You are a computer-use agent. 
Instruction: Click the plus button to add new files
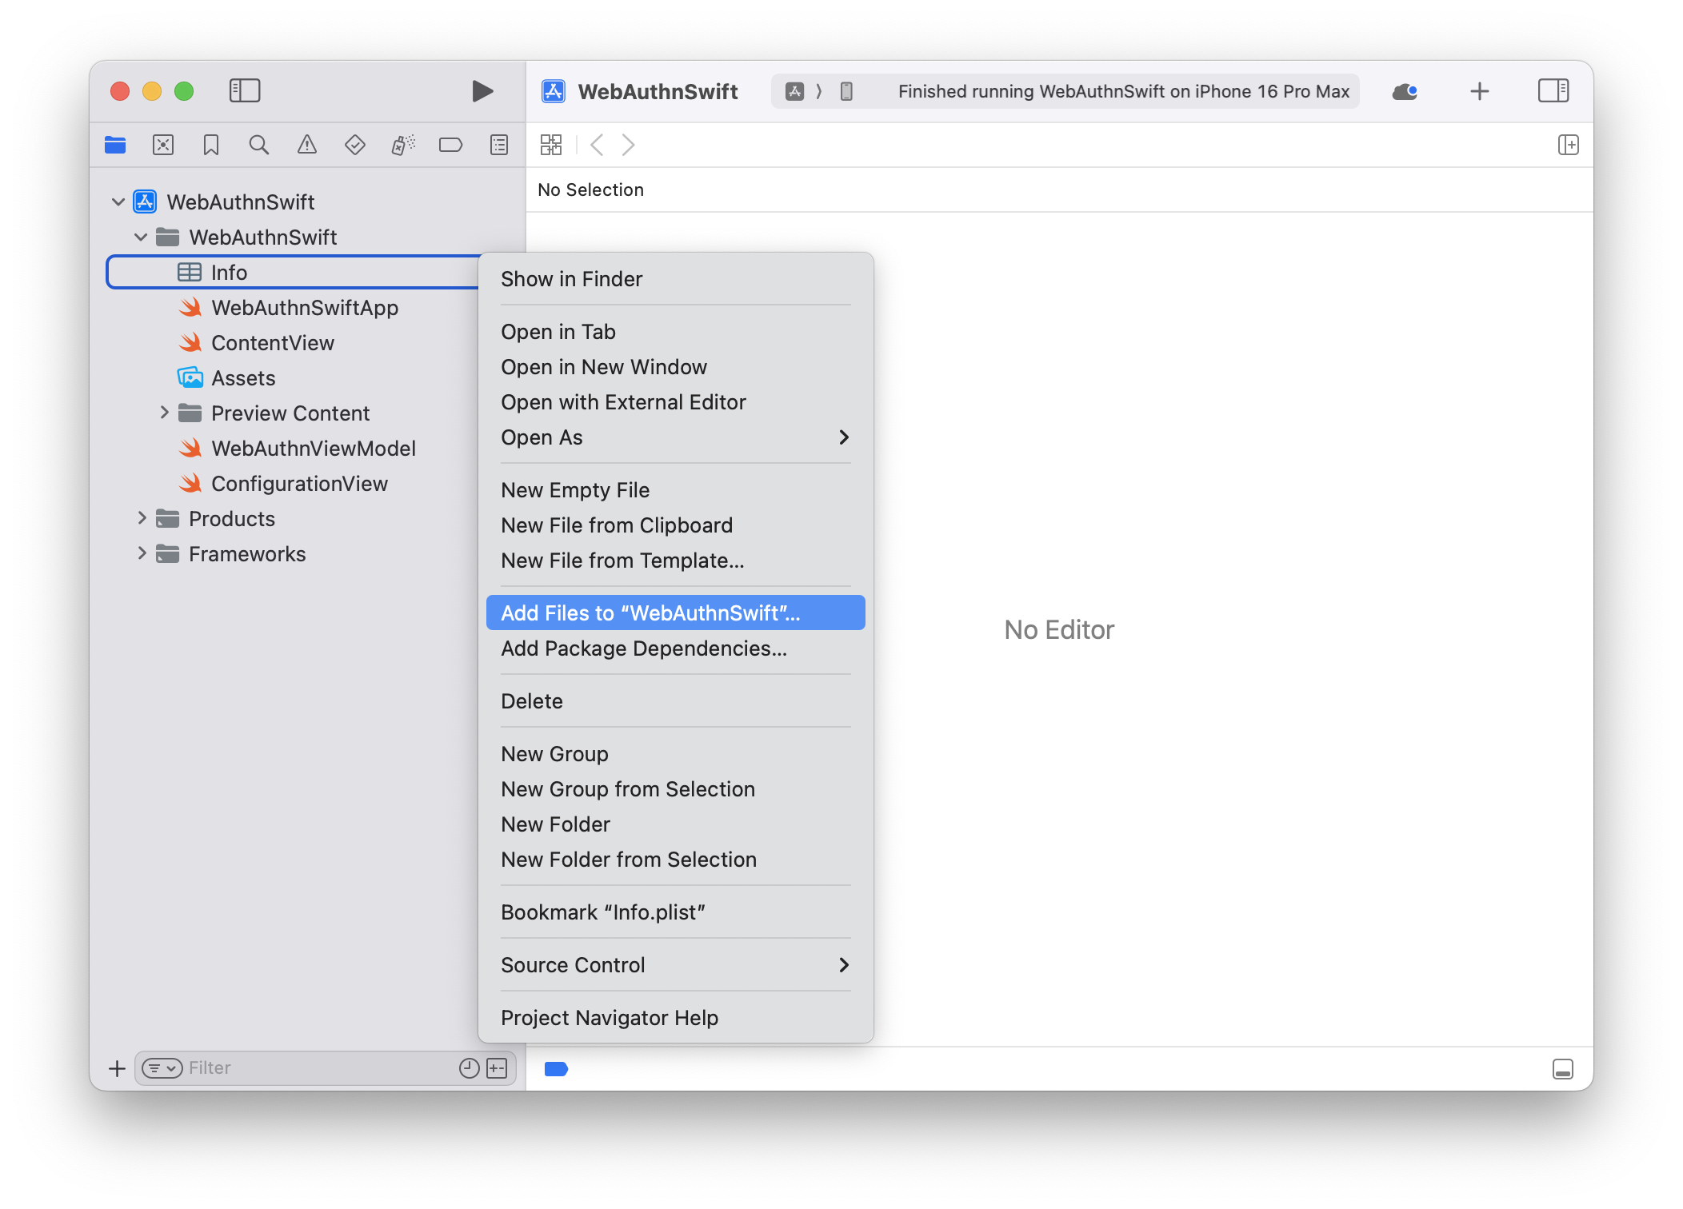tap(117, 1068)
